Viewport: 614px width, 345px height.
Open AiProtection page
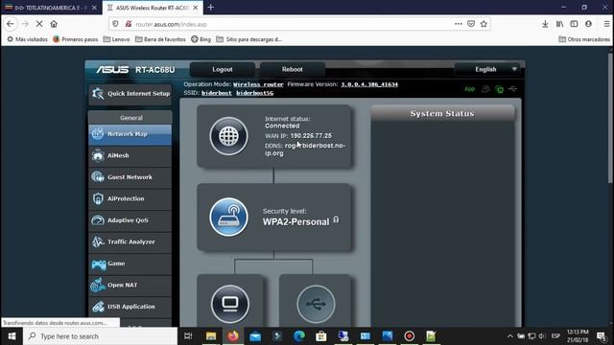coord(130,198)
